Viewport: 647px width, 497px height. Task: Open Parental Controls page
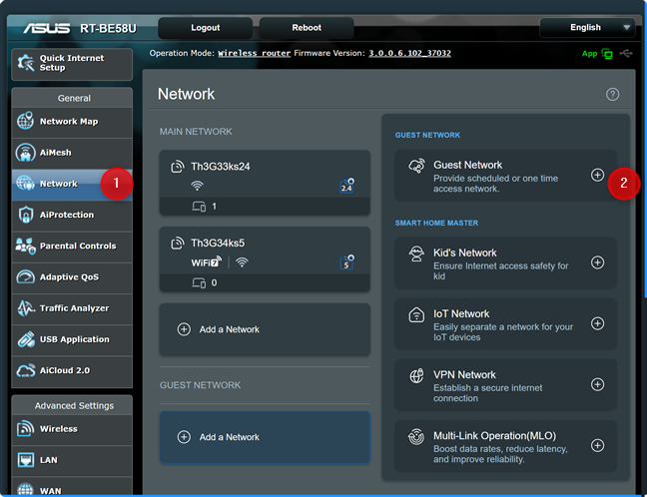(72, 247)
